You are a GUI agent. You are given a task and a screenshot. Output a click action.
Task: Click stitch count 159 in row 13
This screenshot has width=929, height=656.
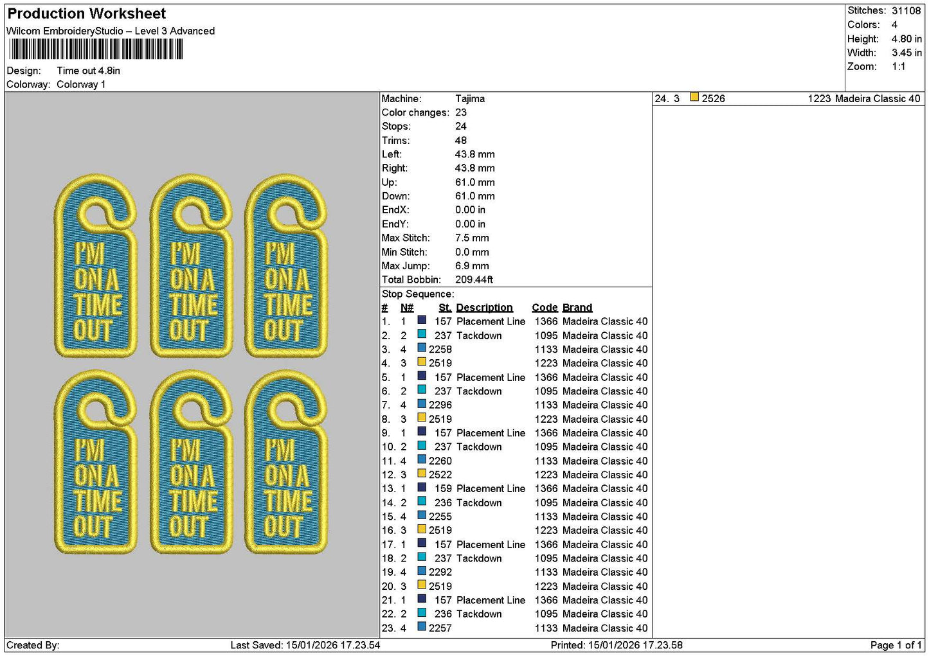(444, 488)
